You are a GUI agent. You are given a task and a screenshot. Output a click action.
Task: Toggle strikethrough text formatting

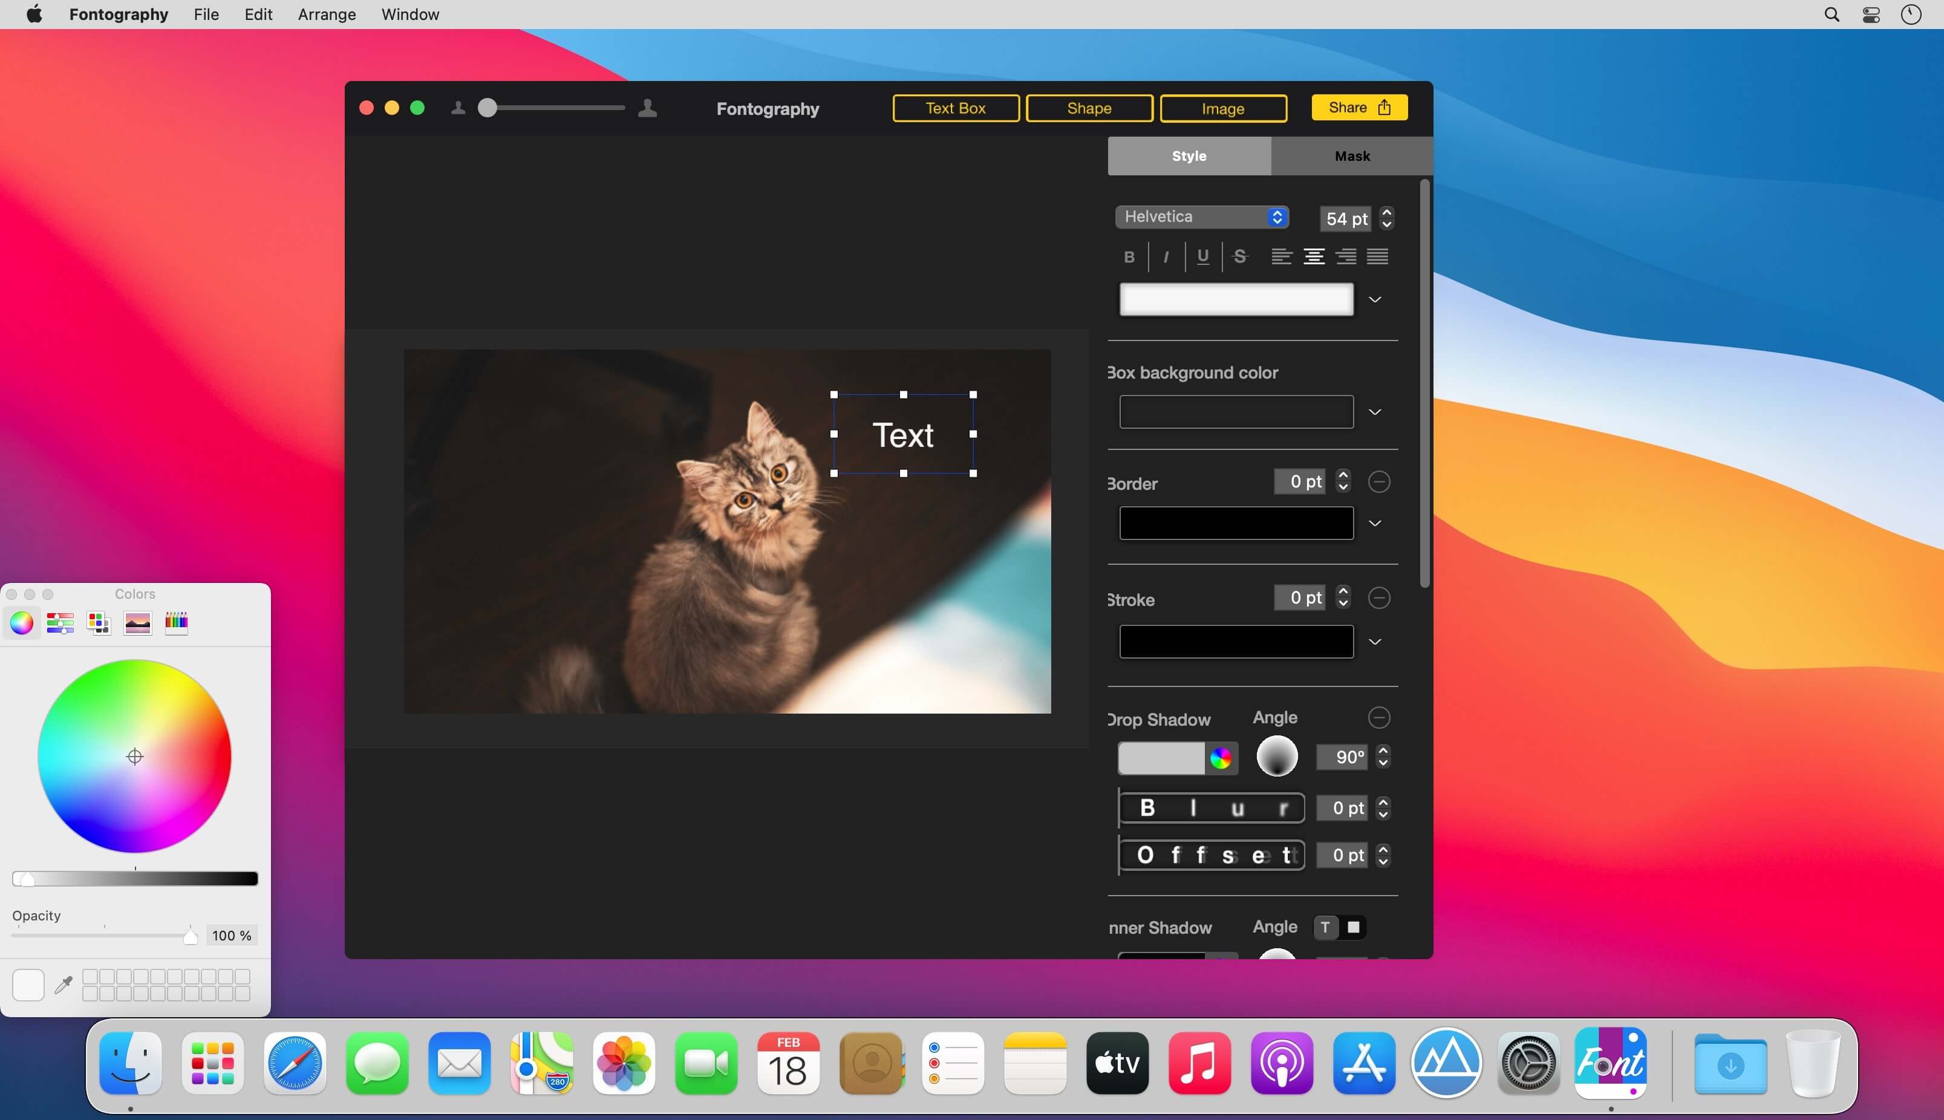click(x=1239, y=257)
